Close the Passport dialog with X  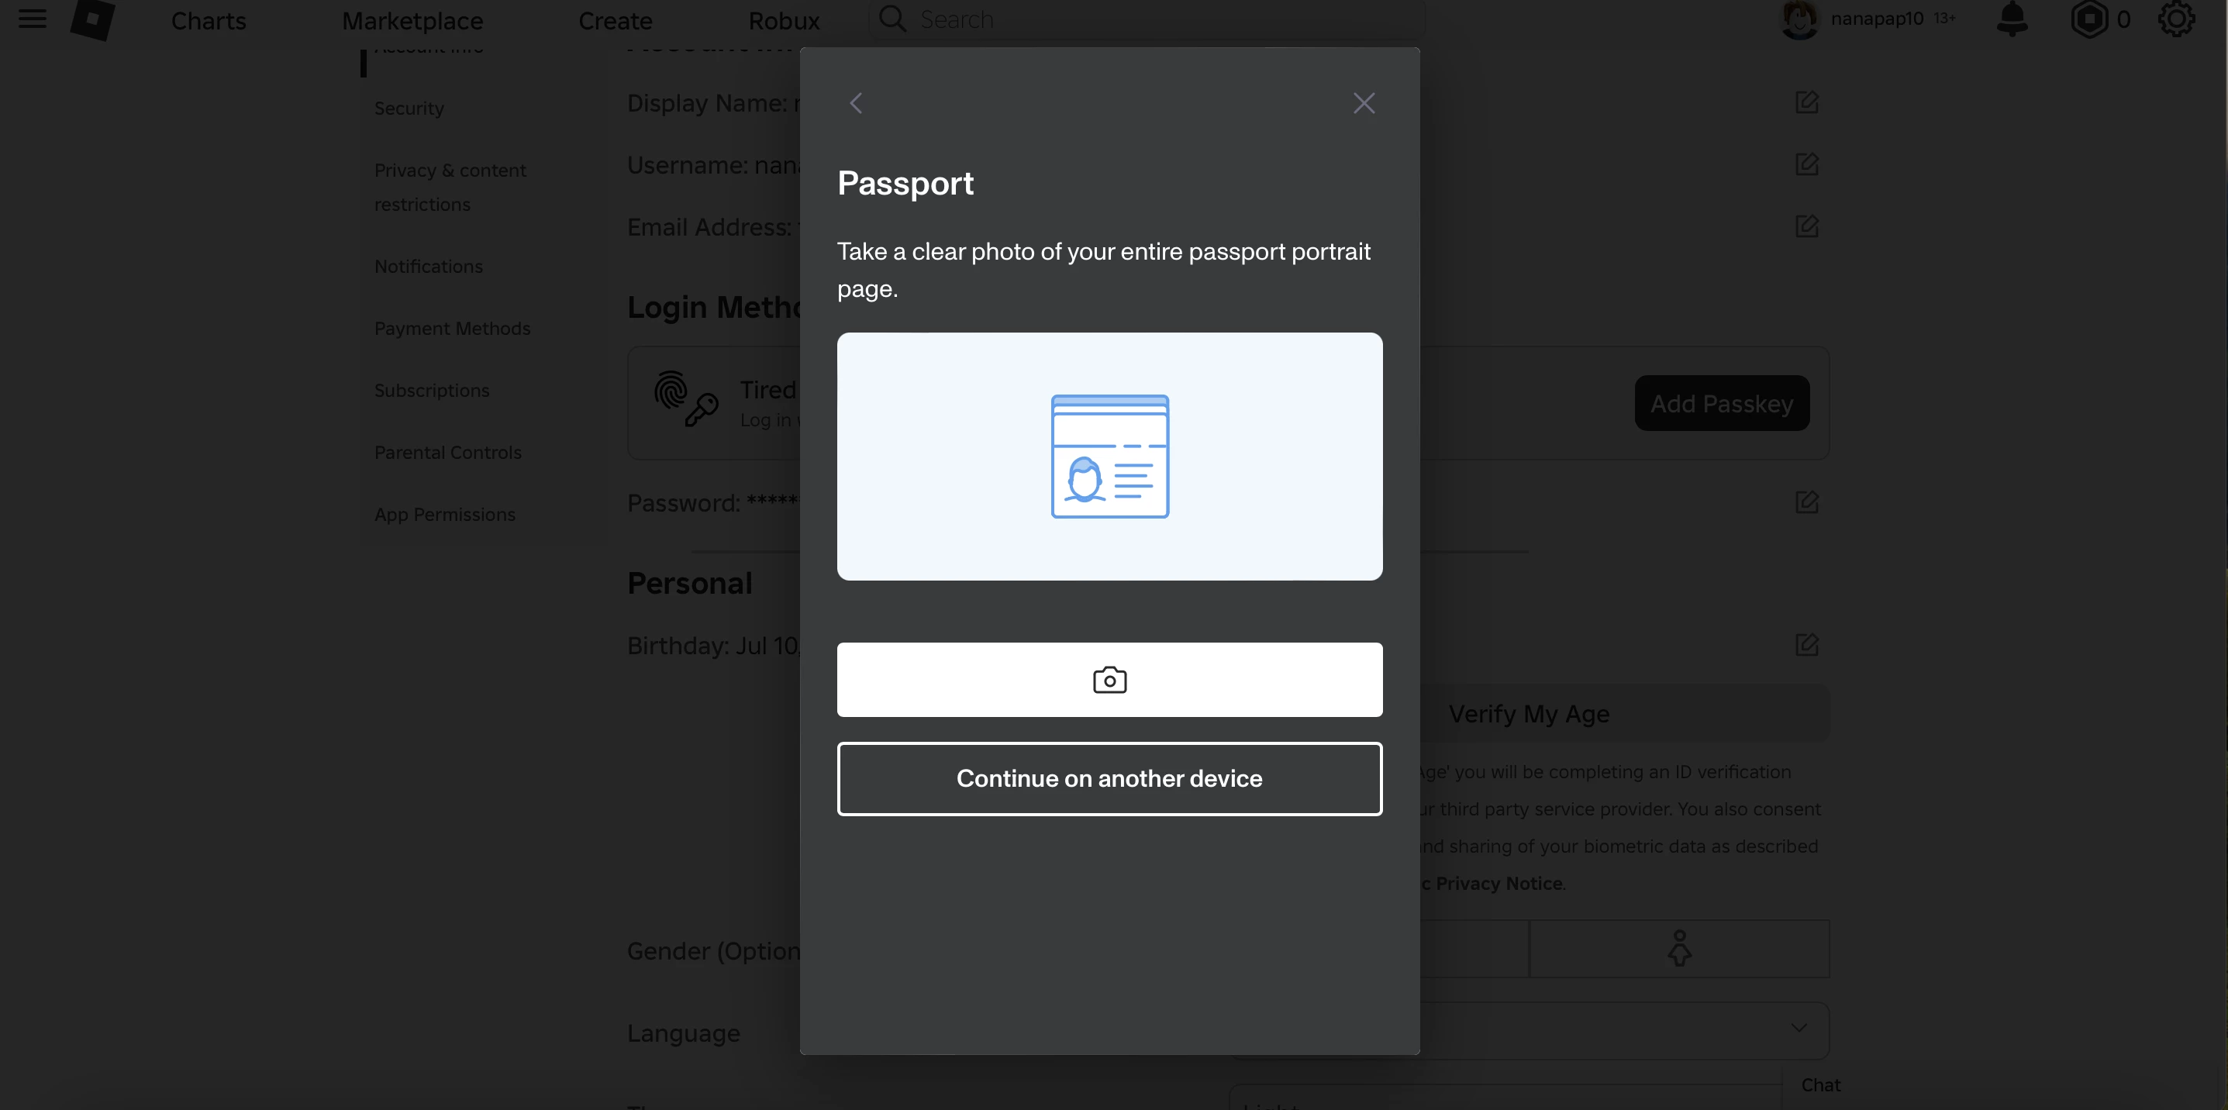tap(1364, 104)
